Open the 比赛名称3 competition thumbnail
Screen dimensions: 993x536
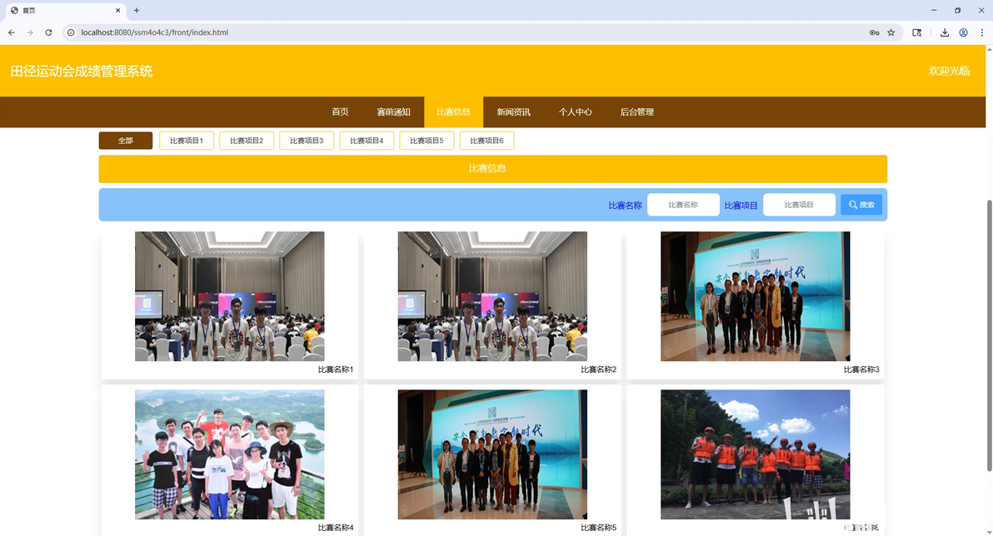(x=755, y=296)
